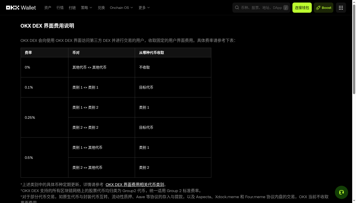Expand the Onchain OS dropdown
This screenshot has width=356, height=203.
122,8
